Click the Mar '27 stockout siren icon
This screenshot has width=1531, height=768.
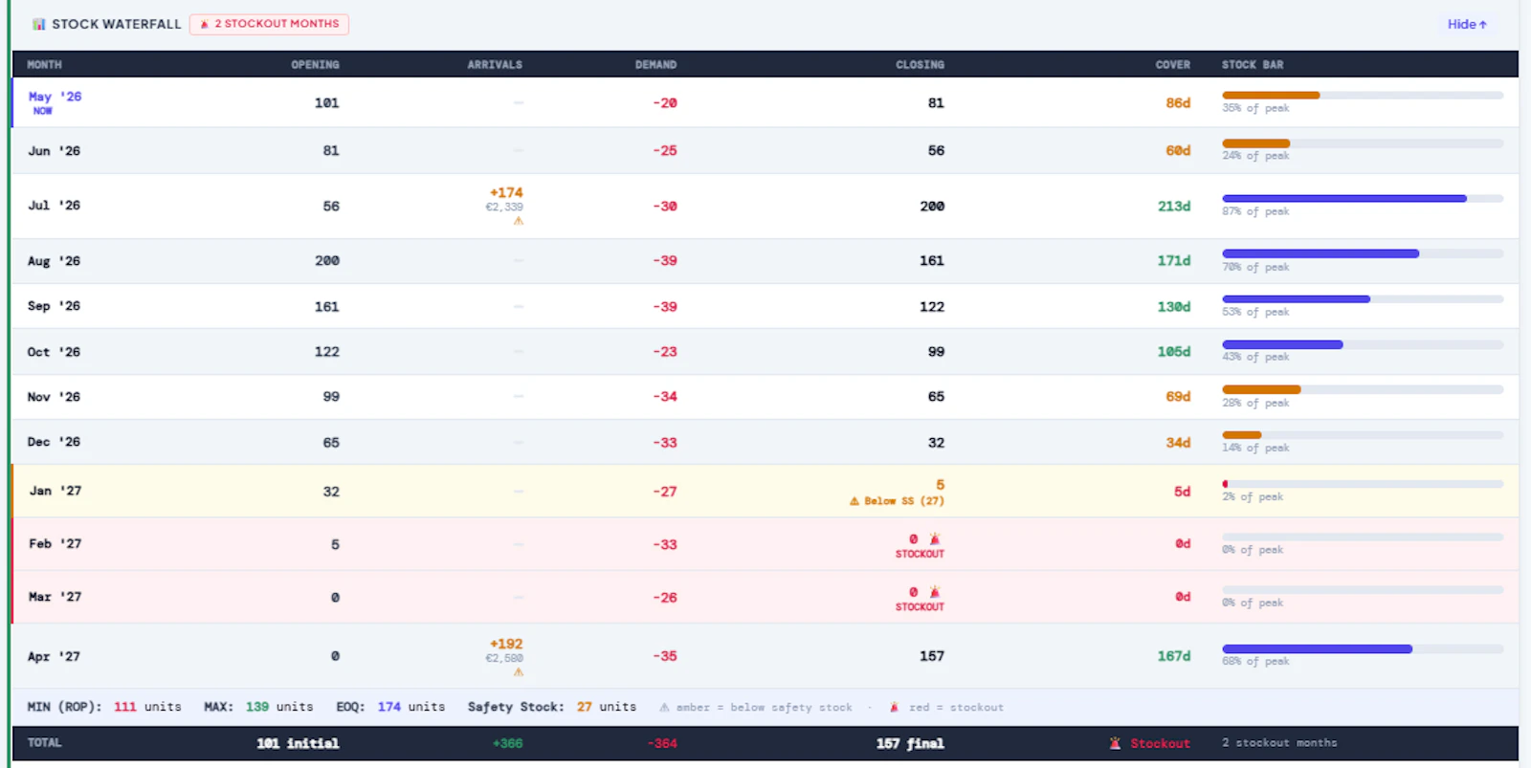[935, 592]
